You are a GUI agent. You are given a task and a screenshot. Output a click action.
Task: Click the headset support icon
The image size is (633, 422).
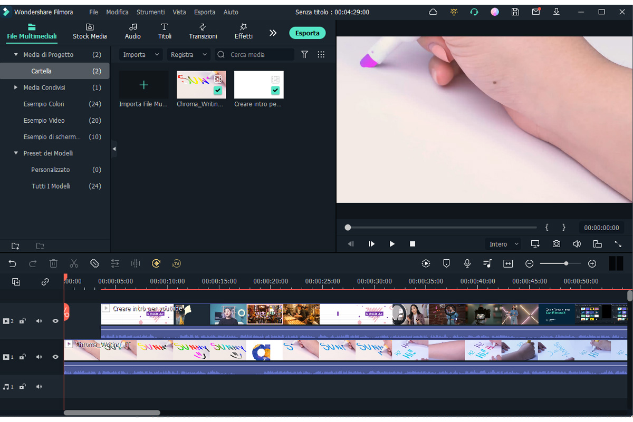tap(474, 12)
